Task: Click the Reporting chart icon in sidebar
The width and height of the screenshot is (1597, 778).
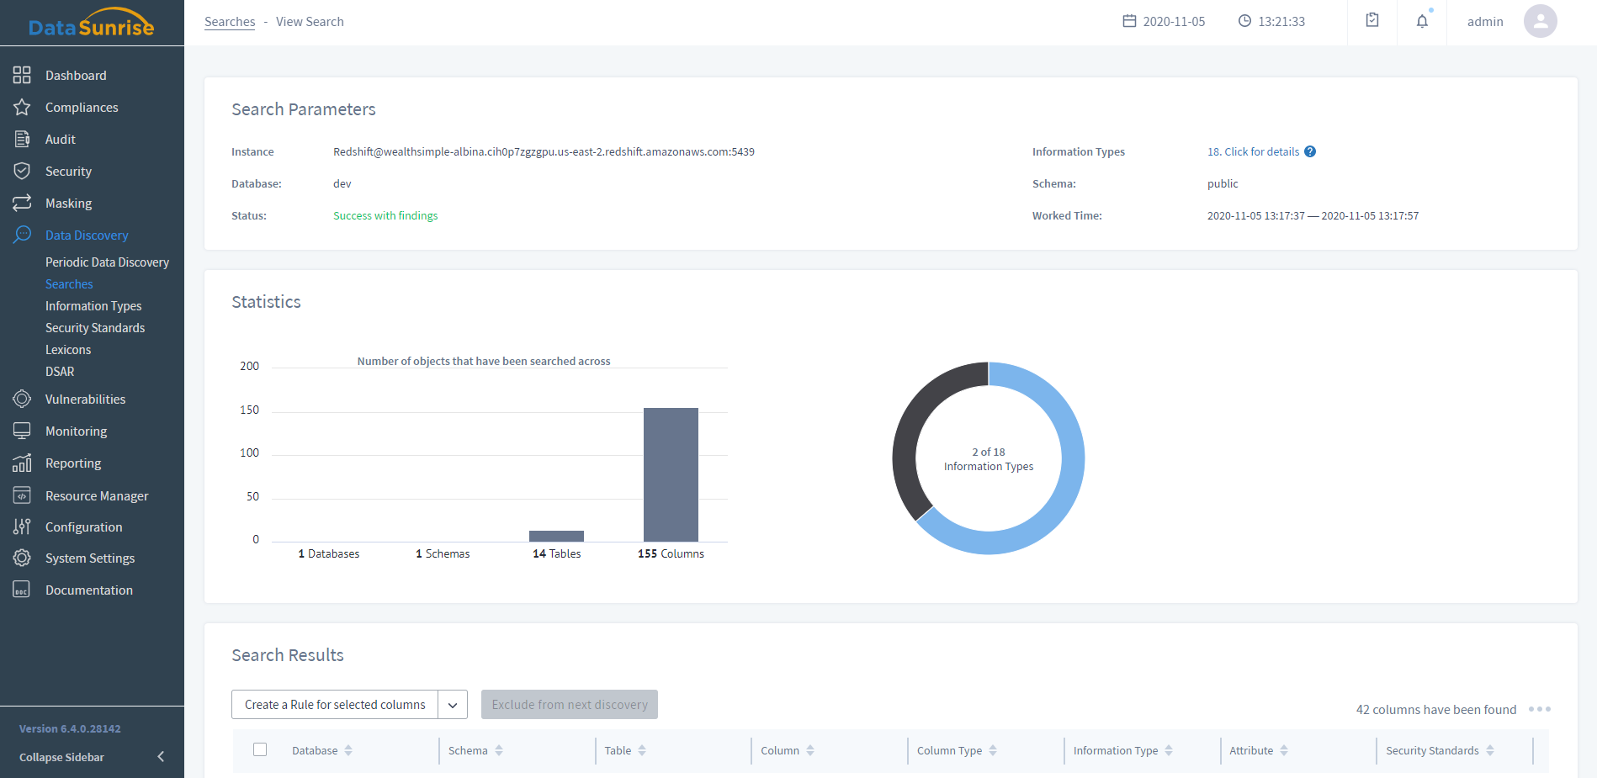Action: pos(22,463)
